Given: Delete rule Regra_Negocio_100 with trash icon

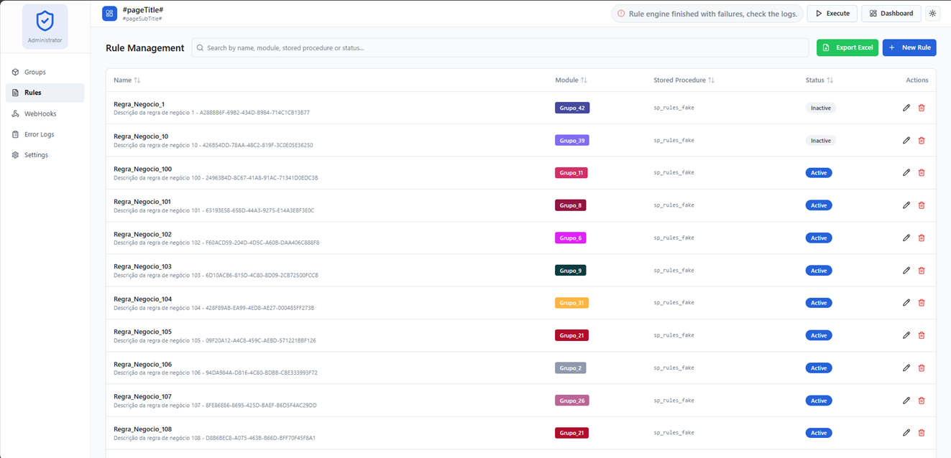Looking at the screenshot, I should (922, 173).
